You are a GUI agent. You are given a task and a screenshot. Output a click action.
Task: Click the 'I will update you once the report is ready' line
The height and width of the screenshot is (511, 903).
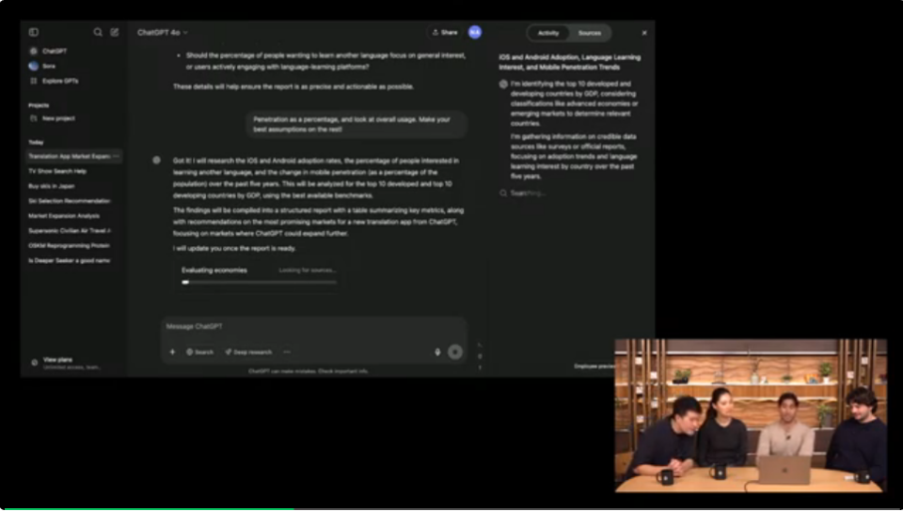click(x=234, y=248)
